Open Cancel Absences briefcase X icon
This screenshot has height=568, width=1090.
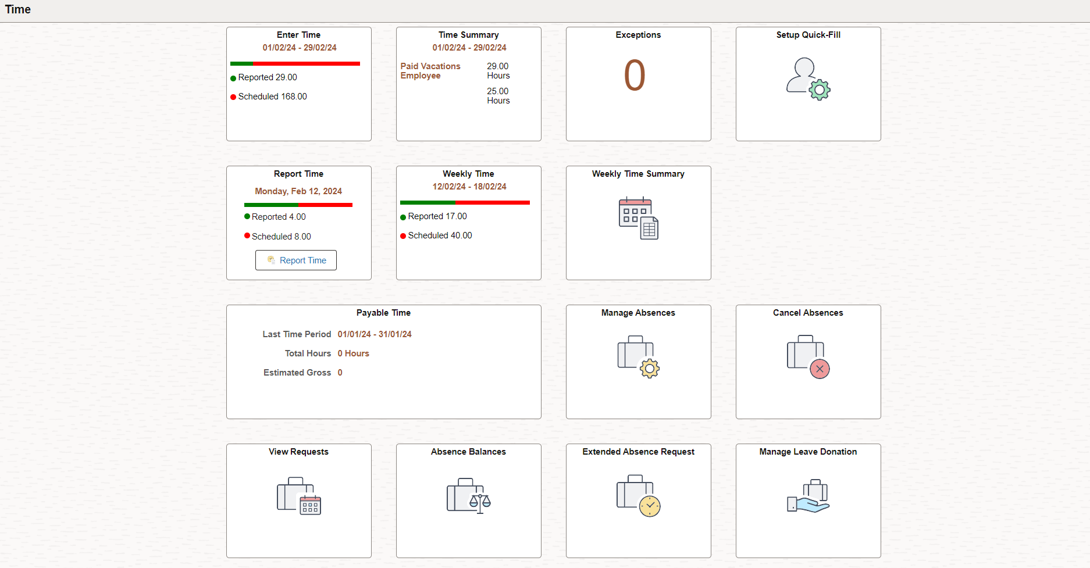coord(808,357)
